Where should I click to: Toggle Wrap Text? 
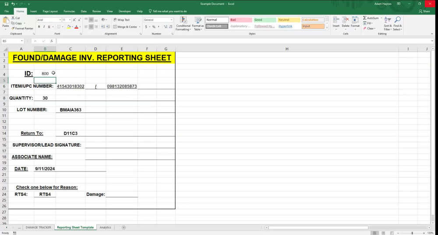121,20
